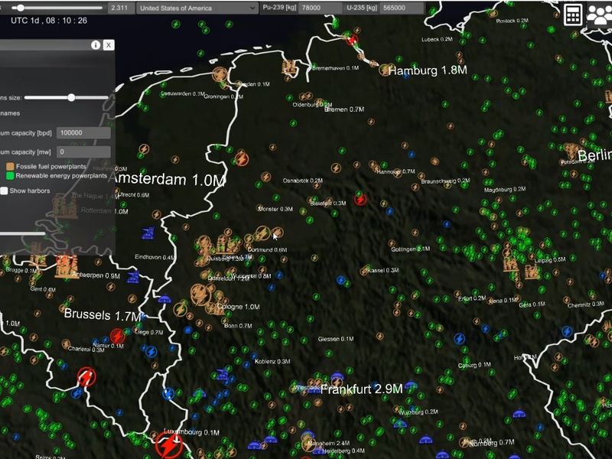The image size is (612, 459).
Task: Select the blue dome icon on border west of Cologne
Action: 164,299
